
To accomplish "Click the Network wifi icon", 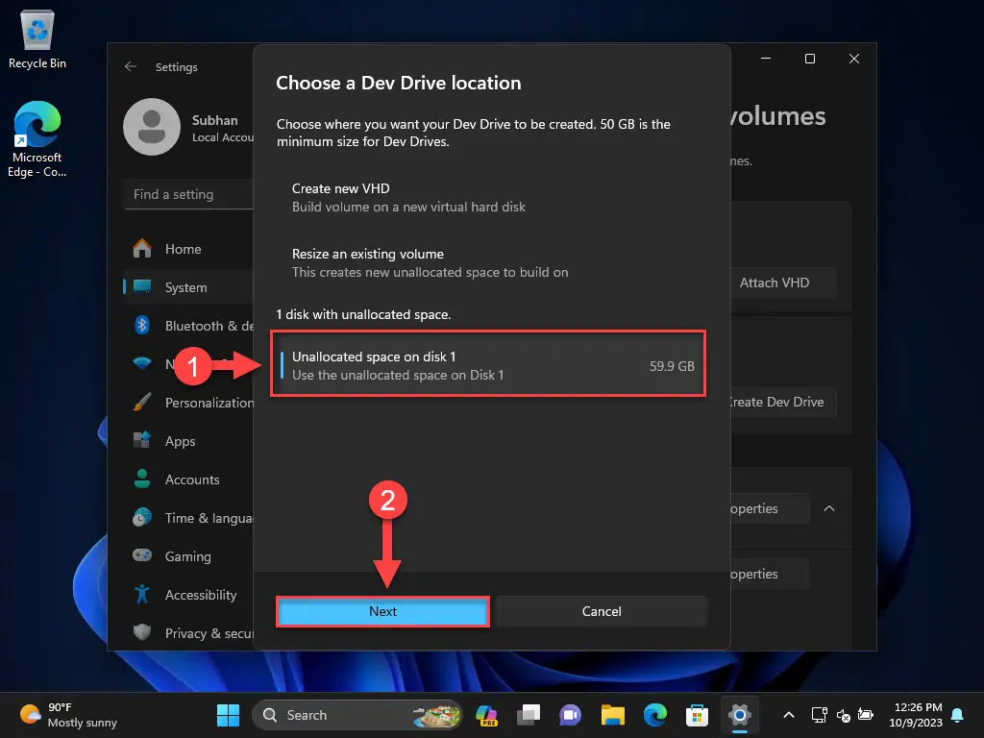I will [x=142, y=363].
